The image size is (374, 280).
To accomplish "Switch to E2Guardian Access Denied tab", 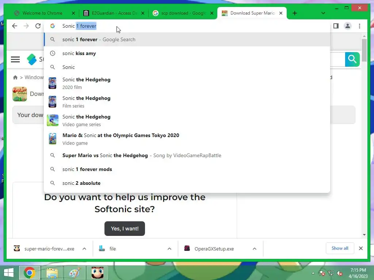I will coord(114,13).
